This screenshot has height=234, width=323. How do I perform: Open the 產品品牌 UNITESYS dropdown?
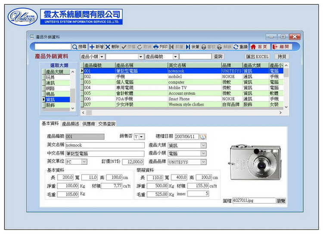[x=203, y=162]
